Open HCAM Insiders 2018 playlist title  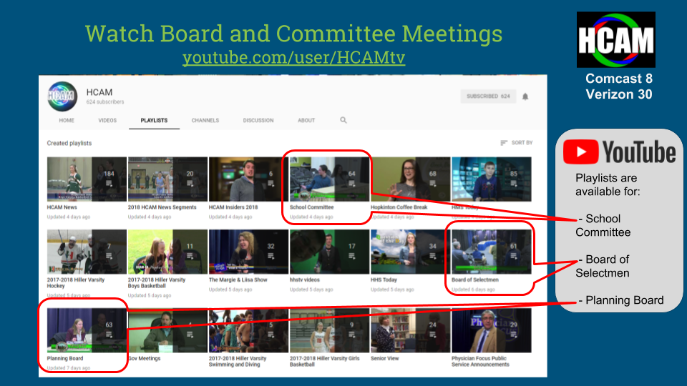click(x=233, y=207)
